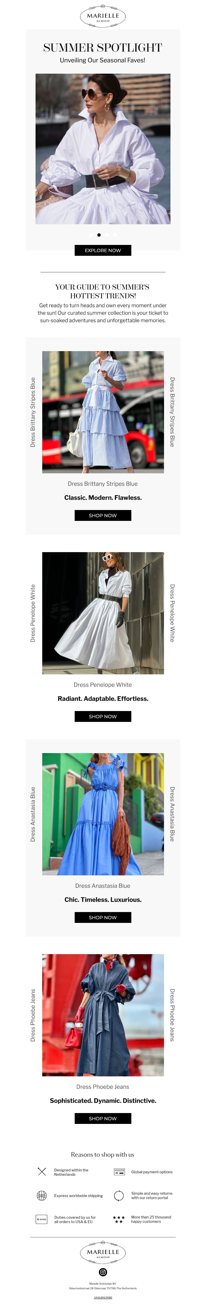Click the circular arrows returns icon
Screen dimensions: 206x1312
click(119, 1195)
